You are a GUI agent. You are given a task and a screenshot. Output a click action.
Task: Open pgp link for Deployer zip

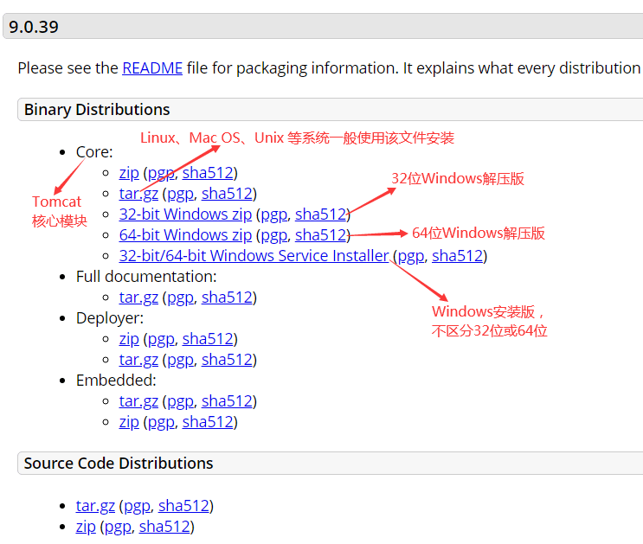(x=161, y=339)
